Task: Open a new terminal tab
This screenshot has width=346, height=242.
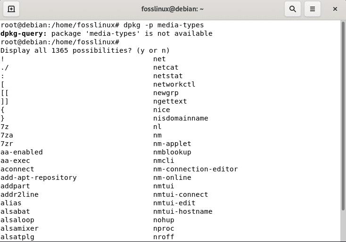Action: pos(11,9)
